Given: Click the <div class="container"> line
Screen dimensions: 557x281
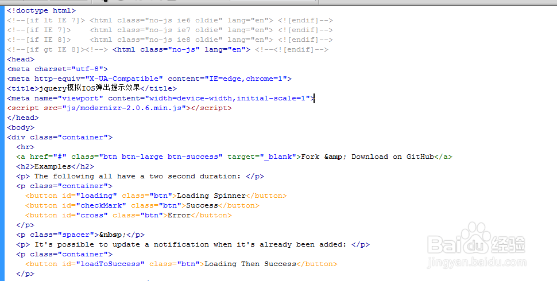Looking at the screenshot, I should [60, 137].
